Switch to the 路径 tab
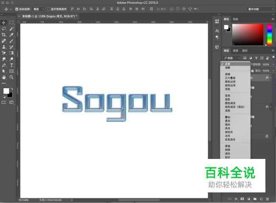Viewport: 276px width, 203px height. click(x=245, y=50)
